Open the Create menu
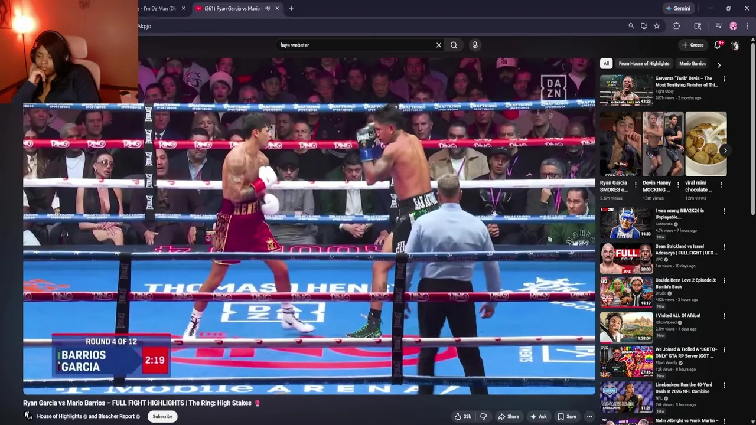 pos(693,45)
